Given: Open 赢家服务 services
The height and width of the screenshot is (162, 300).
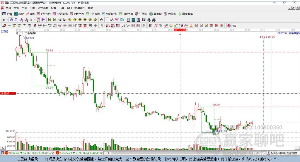Looking at the screenshot, I should coord(185,14).
